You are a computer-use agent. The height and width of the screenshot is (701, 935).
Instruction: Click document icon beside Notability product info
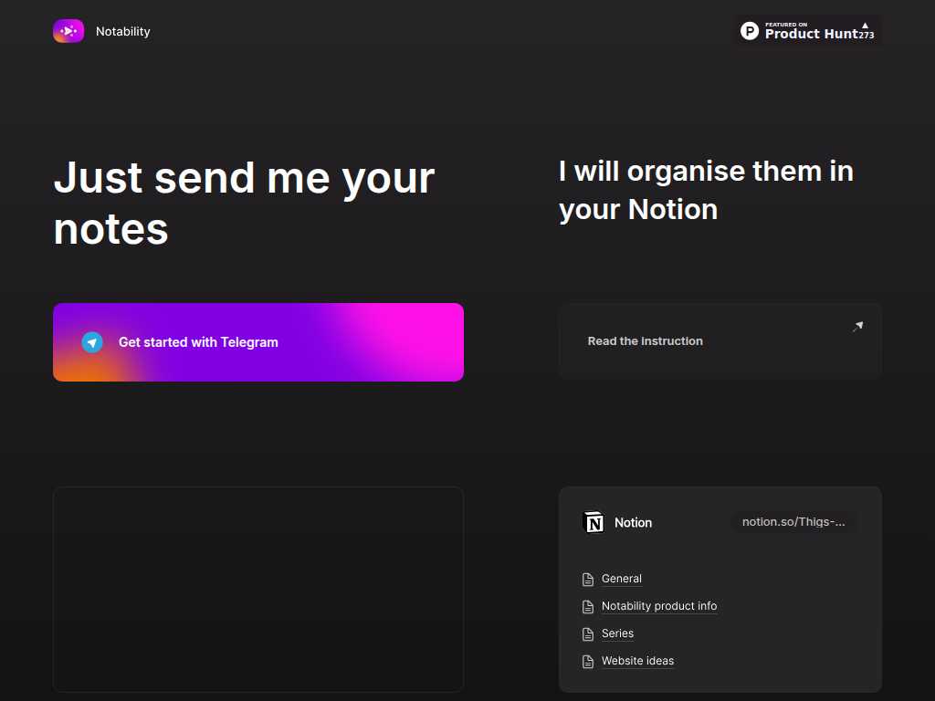click(588, 606)
